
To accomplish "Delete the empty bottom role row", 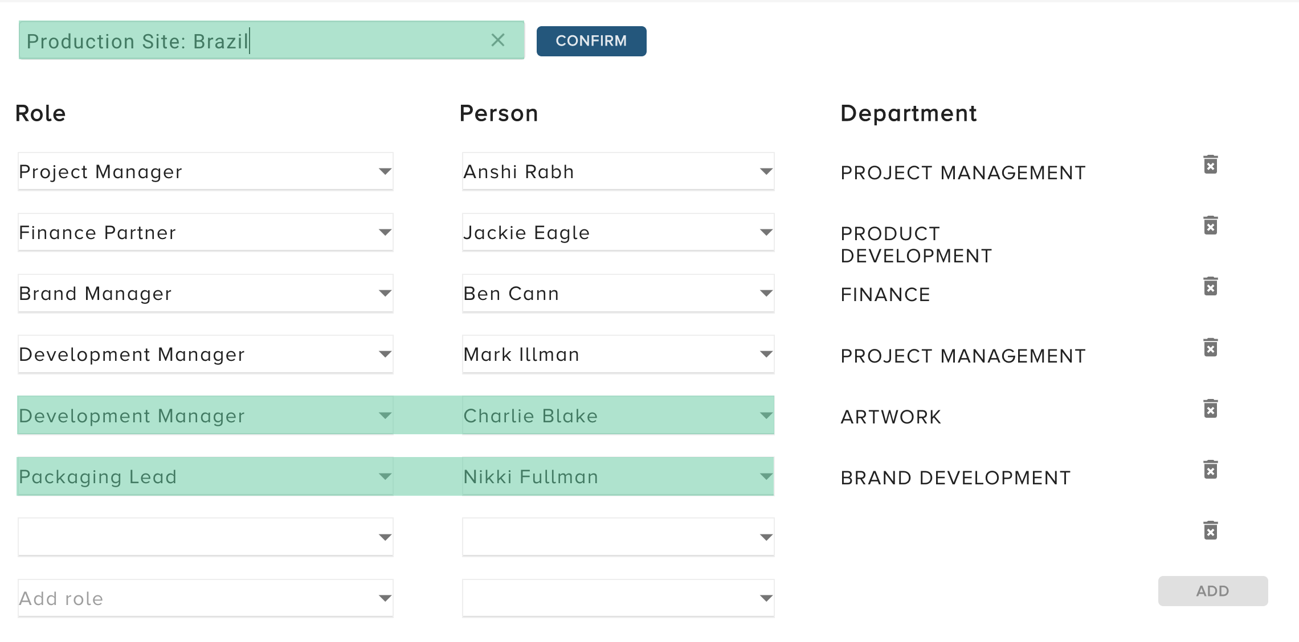I will [x=1211, y=530].
